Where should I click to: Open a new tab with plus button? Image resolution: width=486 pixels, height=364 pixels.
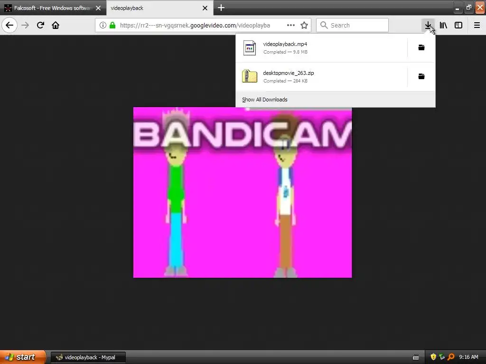221,8
